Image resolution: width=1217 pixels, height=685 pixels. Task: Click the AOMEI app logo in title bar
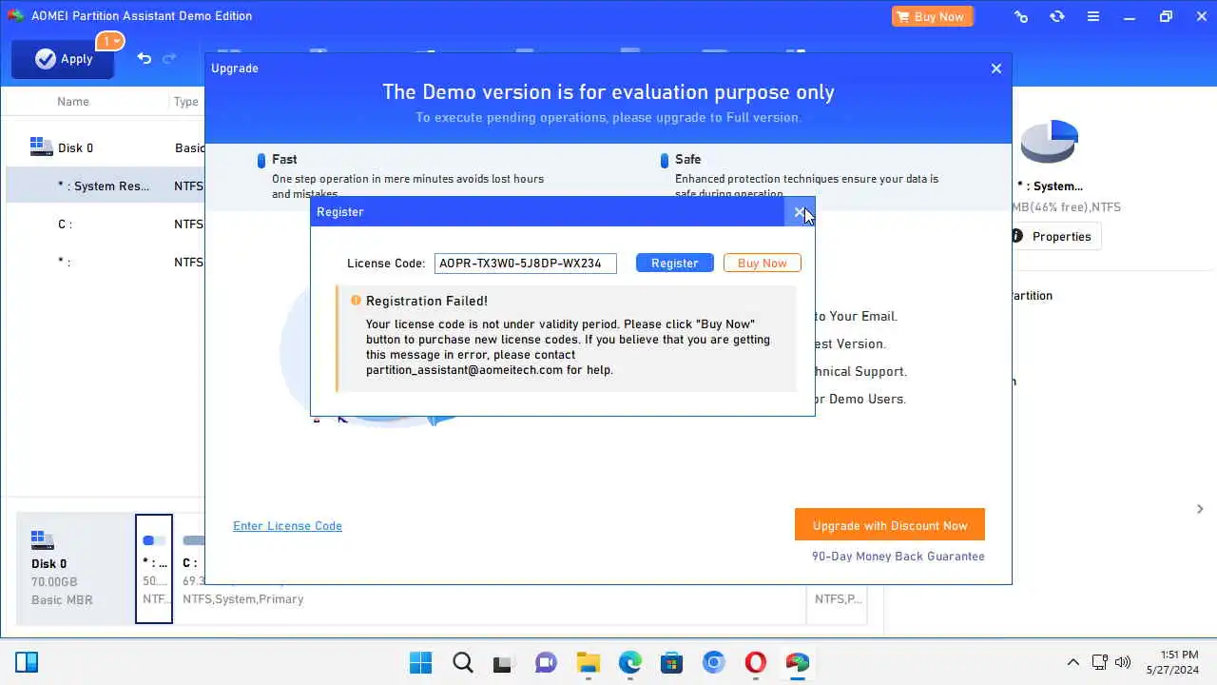(x=15, y=16)
